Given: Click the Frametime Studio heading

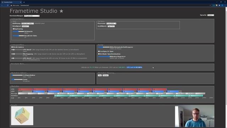Looking at the screenshot, I should click(x=33, y=11).
